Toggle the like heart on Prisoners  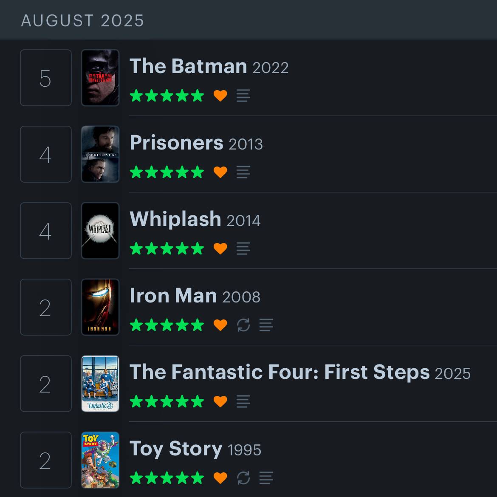click(x=220, y=172)
